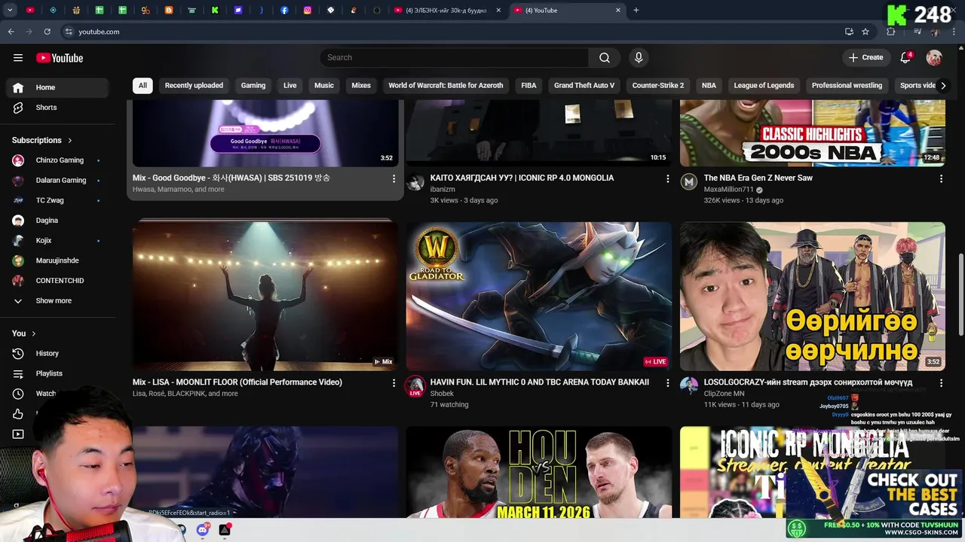Click the browser reload button
The height and width of the screenshot is (542, 965).
coord(47,32)
